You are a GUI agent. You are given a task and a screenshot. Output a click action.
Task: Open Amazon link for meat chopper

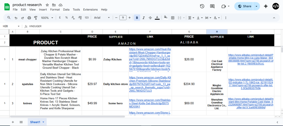(150, 59)
